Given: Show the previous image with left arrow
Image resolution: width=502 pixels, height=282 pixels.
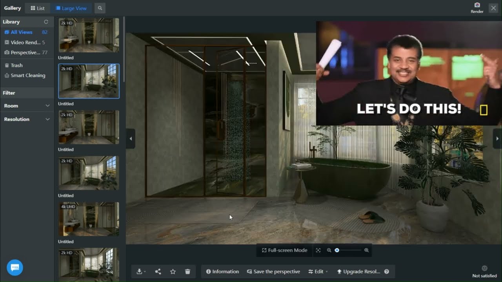Looking at the screenshot, I should coord(131,138).
